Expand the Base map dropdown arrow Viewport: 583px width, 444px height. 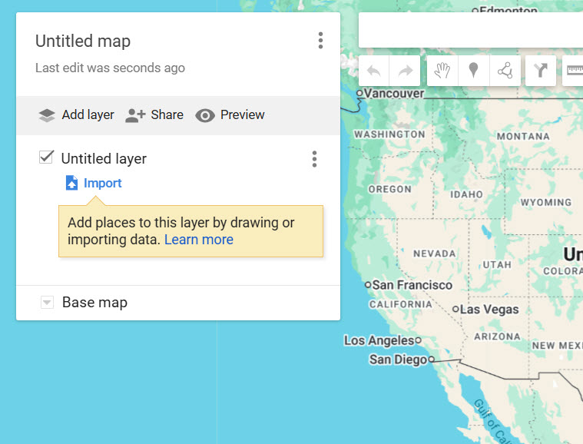(x=47, y=303)
